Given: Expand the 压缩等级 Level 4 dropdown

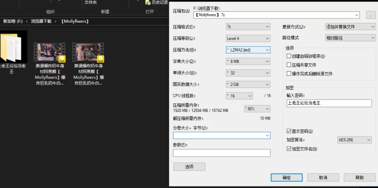Looking at the screenshot, I should 248,38.
